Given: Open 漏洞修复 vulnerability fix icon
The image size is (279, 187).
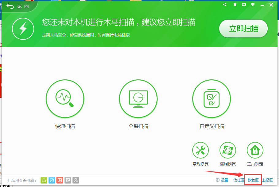Looking at the screenshot, I should point(228,150).
